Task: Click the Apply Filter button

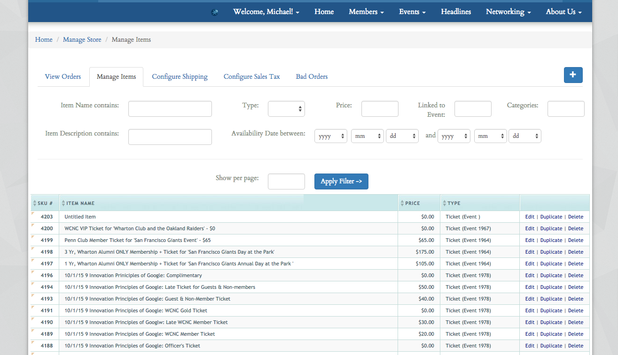Action: tap(341, 181)
